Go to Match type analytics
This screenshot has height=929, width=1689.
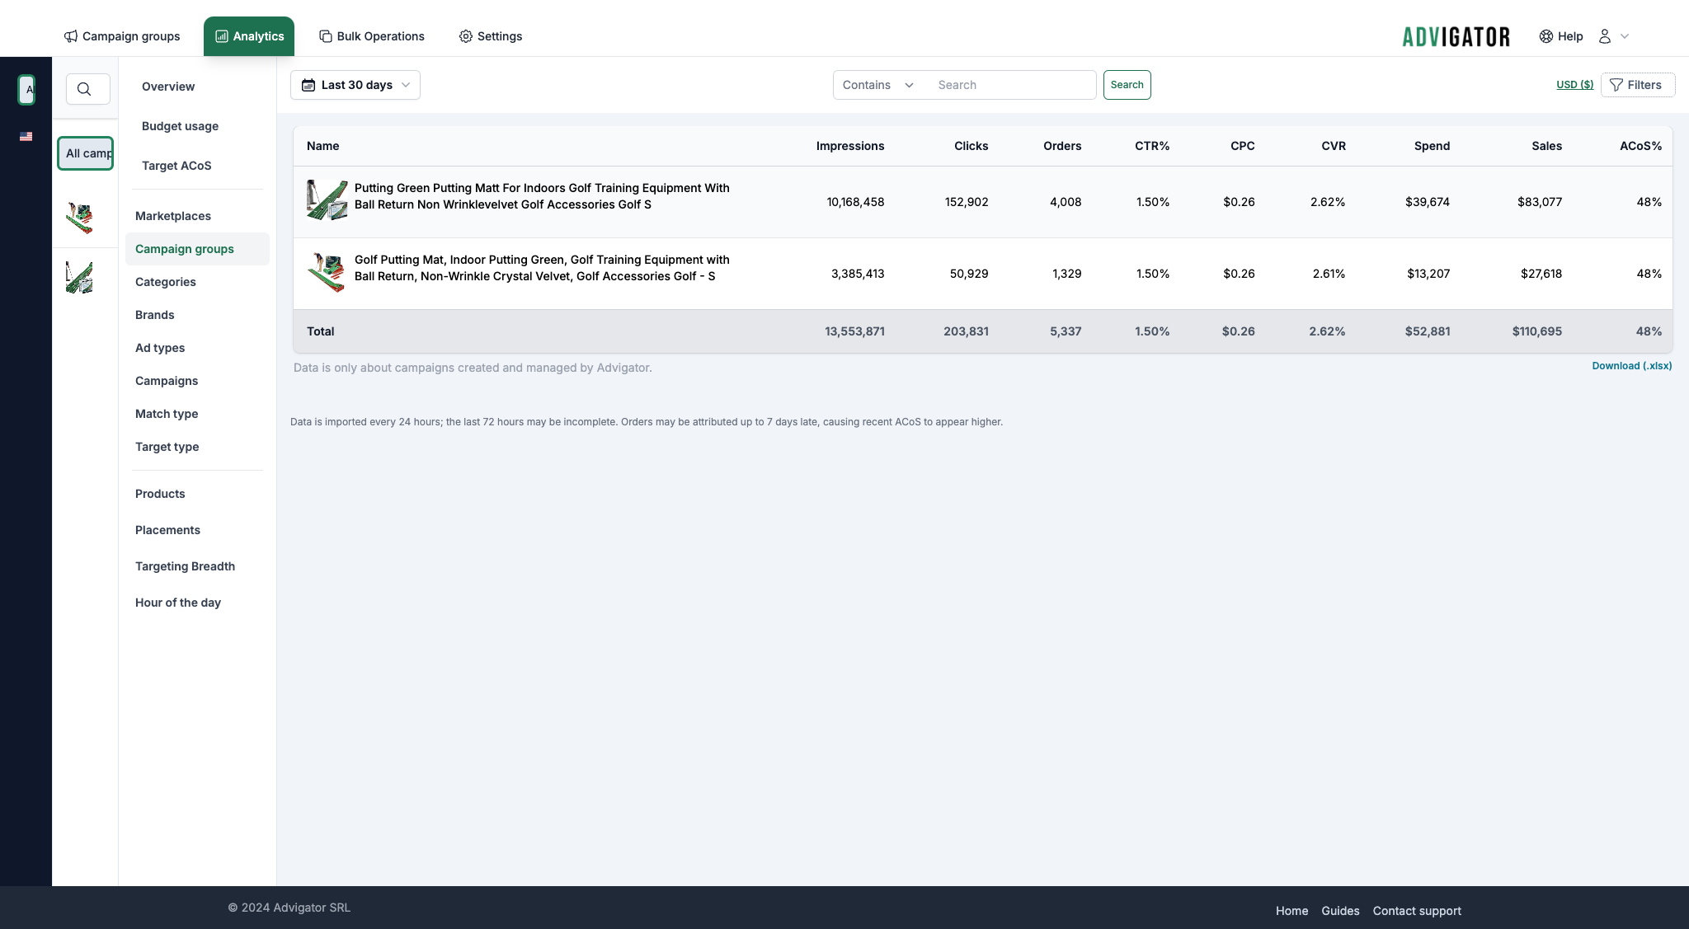point(167,414)
